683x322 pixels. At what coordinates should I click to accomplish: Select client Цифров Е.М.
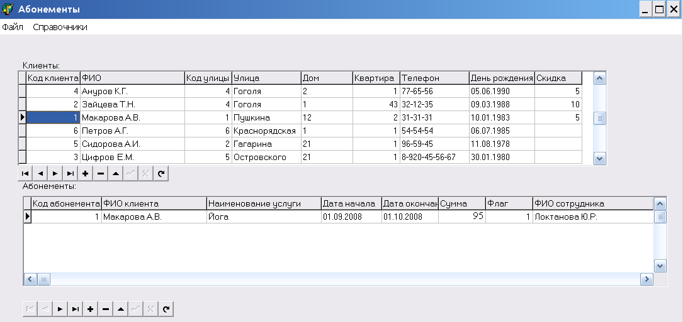[x=132, y=157]
